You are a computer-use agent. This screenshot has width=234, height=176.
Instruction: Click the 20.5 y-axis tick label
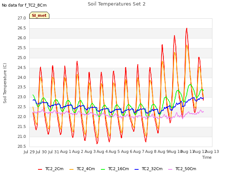coord(22,146)
